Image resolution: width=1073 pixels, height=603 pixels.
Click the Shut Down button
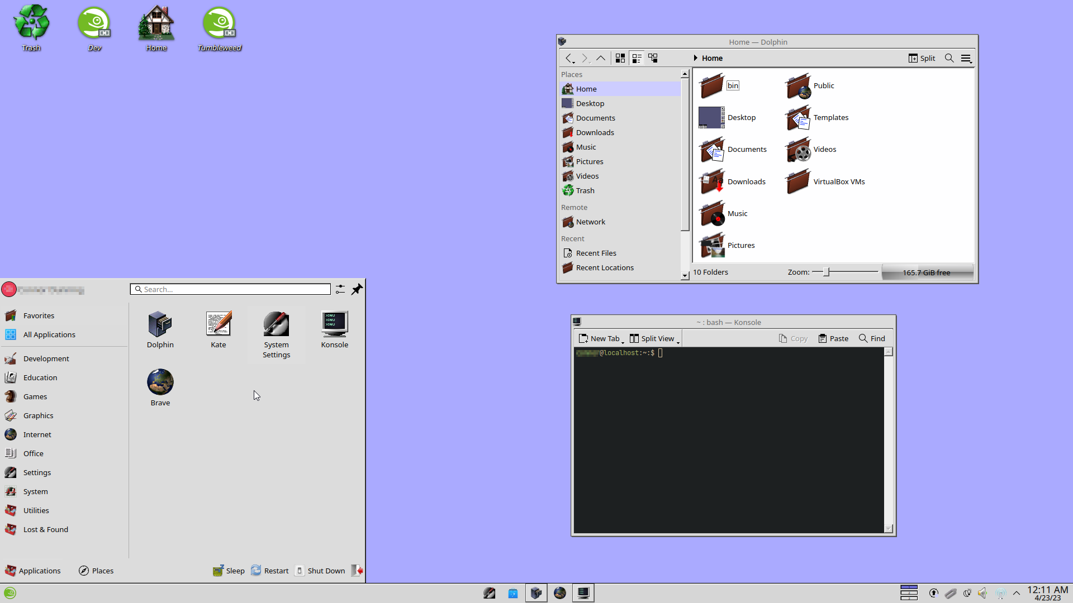coord(320,570)
